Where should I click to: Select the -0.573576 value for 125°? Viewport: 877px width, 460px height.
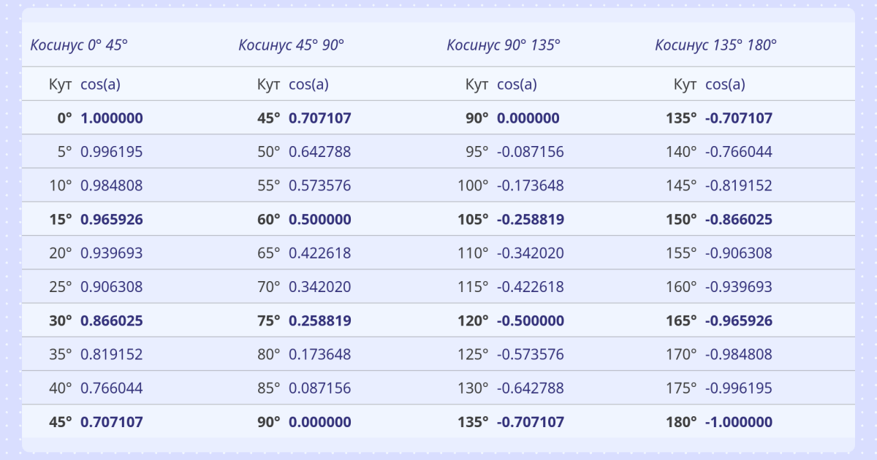[x=530, y=355]
